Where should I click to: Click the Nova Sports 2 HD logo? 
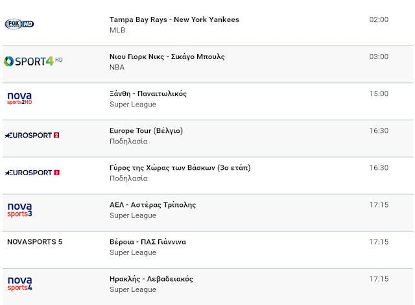(x=19, y=98)
